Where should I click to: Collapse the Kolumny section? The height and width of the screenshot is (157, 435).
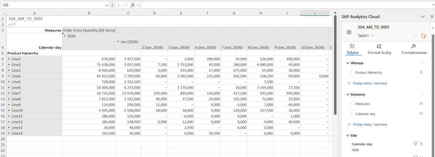(348, 95)
